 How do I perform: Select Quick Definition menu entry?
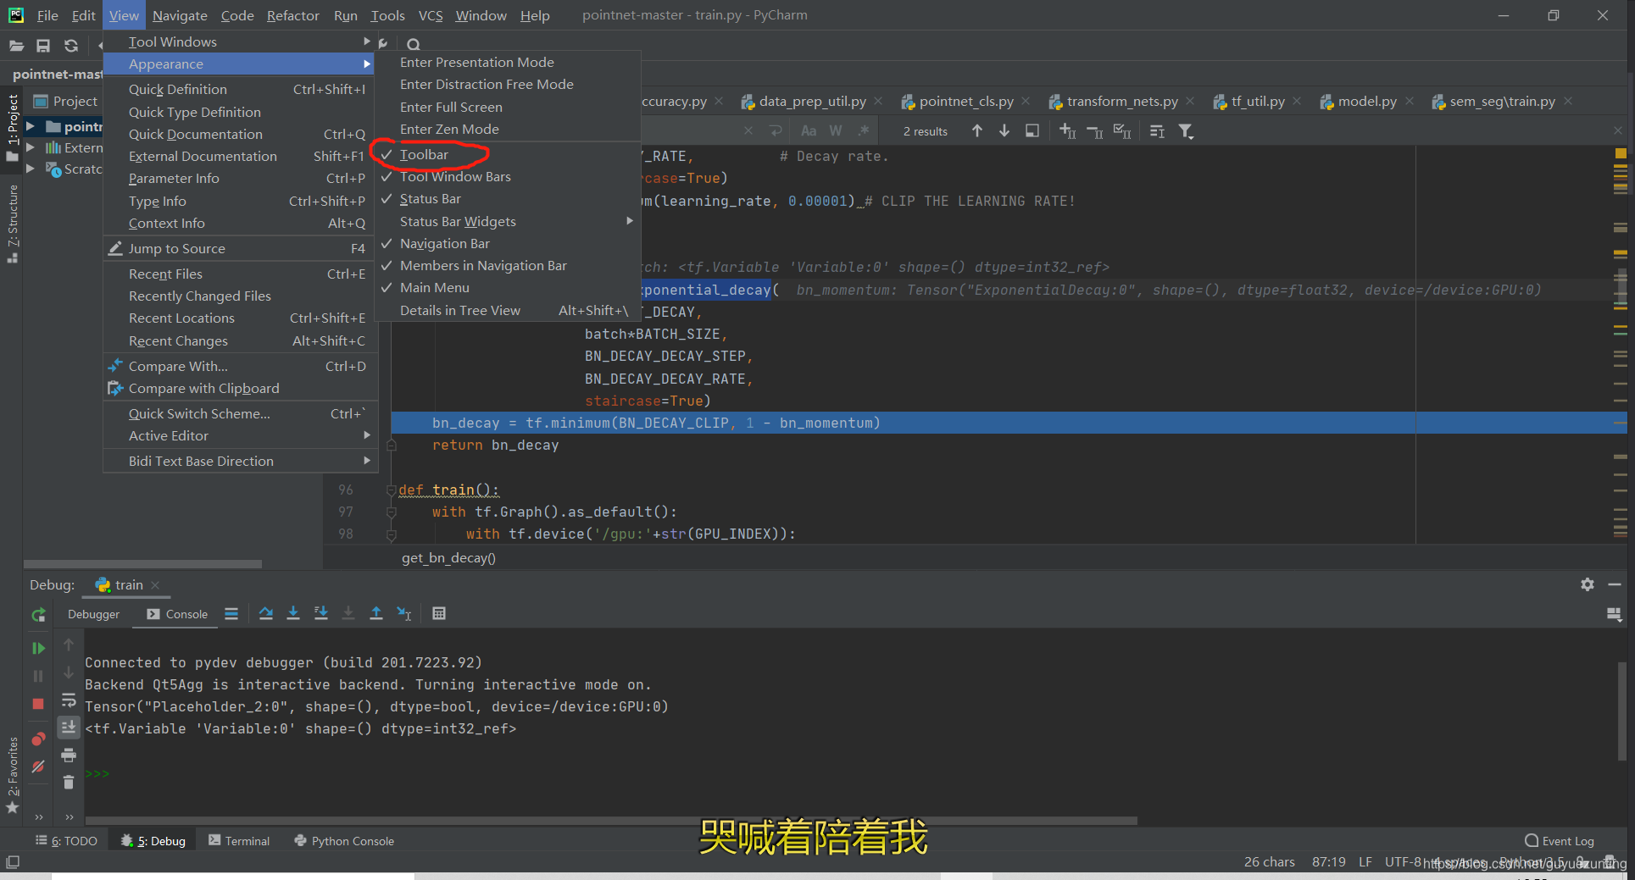click(239, 89)
